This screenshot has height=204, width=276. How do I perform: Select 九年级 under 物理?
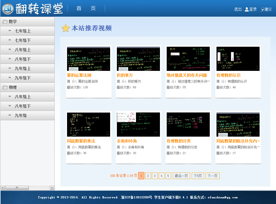tap(27, 115)
